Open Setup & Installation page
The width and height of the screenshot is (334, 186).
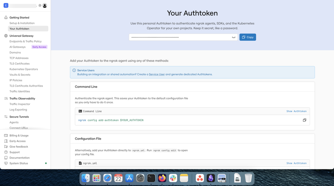[x=22, y=23]
